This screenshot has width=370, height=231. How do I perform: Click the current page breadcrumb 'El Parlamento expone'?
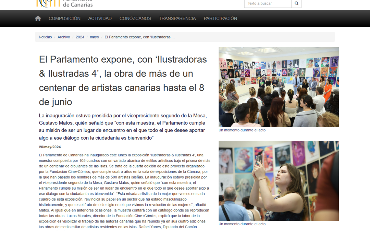pyautogui.click(x=139, y=37)
